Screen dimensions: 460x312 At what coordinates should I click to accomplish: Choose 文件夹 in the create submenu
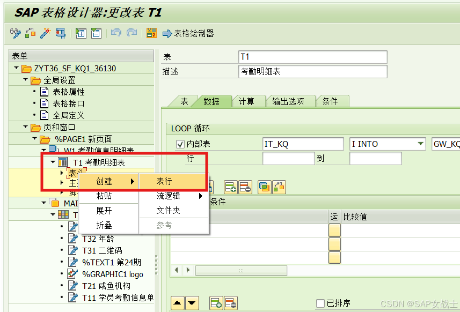(x=174, y=210)
